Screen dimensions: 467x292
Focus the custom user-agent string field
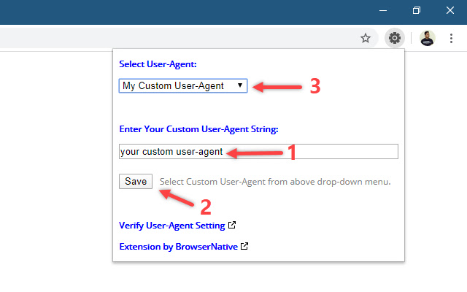pos(258,152)
